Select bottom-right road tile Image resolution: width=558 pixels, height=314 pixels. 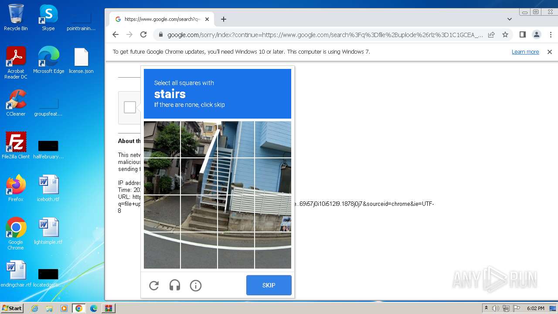tap(273, 250)
